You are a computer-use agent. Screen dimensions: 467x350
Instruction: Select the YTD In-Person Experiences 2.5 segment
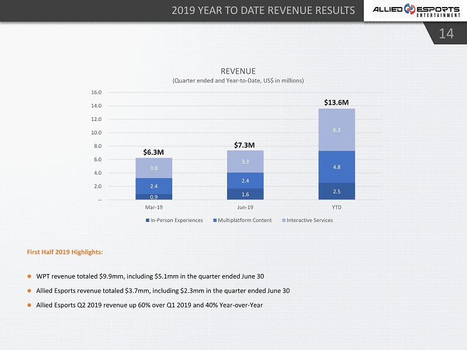point(337,191)
